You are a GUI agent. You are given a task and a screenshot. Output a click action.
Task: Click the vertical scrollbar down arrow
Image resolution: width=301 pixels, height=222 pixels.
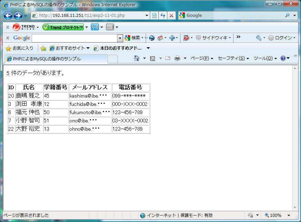point(295,208)
